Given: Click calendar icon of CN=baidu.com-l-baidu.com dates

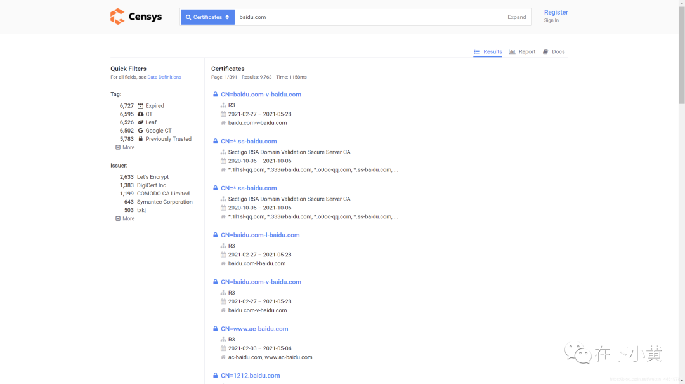Looking at the screenshot, I should pos(223,255).
